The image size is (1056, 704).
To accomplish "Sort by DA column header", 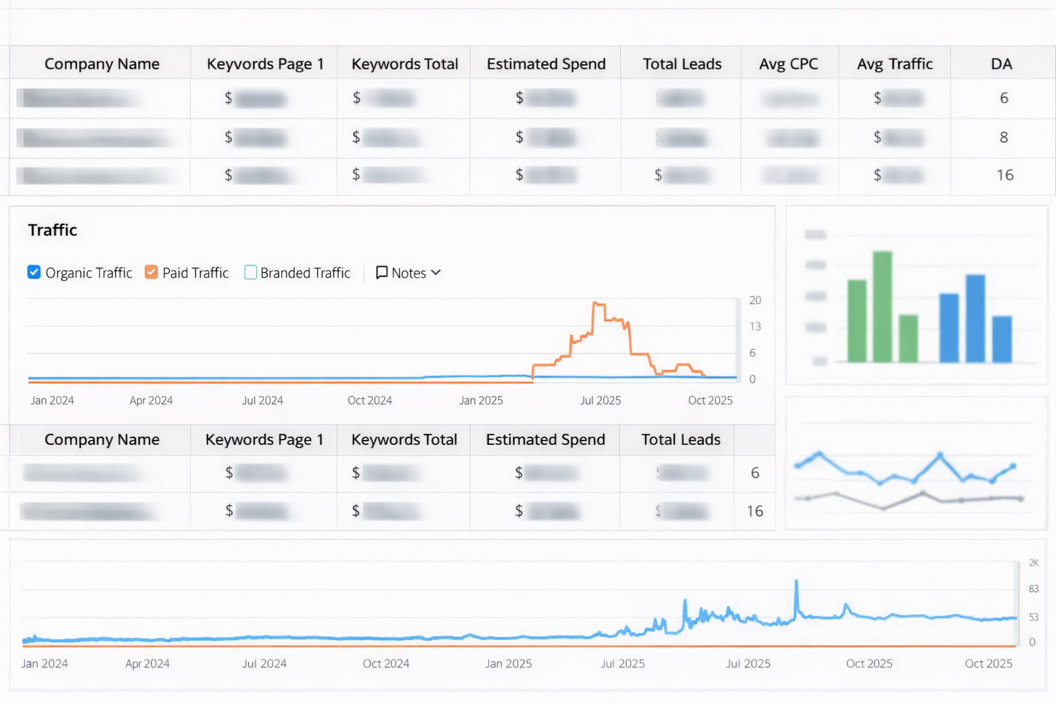I will tap(1001, 64).
